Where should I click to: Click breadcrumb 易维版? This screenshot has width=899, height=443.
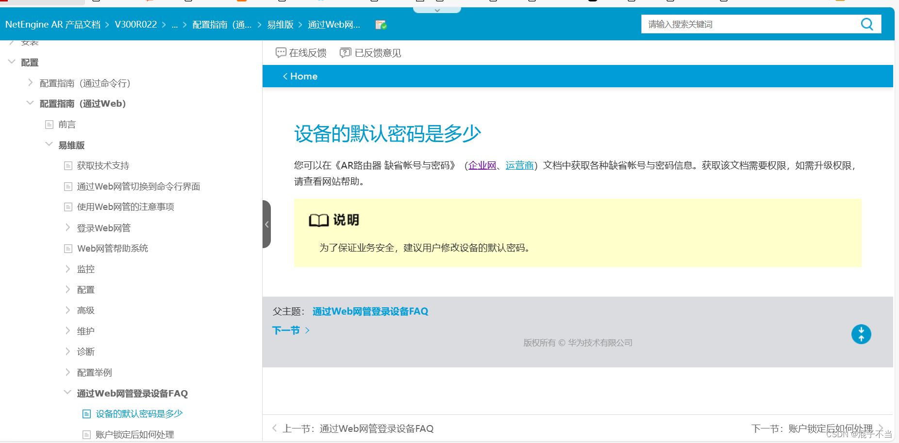[280, 24]
